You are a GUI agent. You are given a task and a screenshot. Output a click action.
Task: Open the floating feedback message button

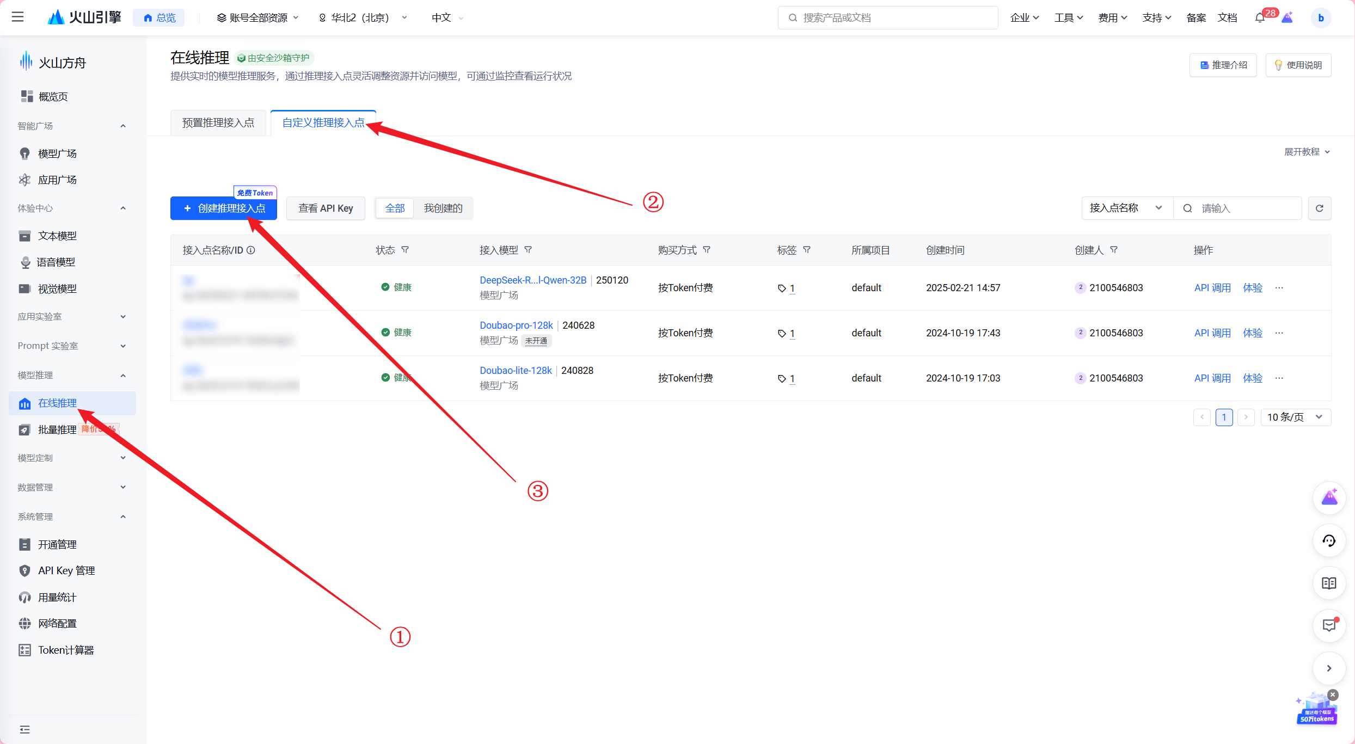point(1329,625)
